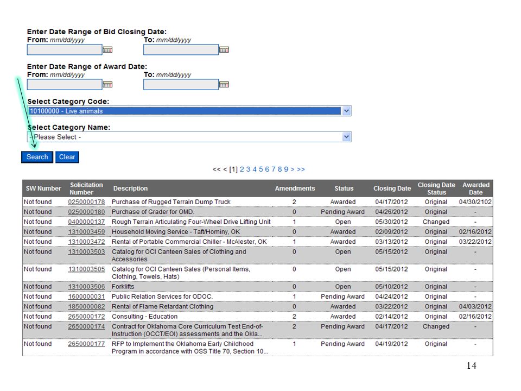The height and width of the screenshot is (391, 521).
Task: Jump to last page with >> link
Action: click(x=301, y=169)
